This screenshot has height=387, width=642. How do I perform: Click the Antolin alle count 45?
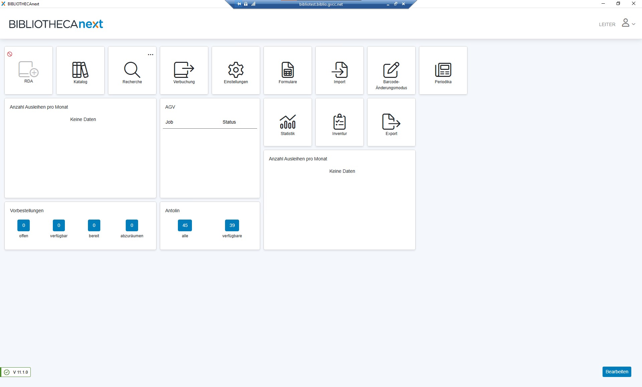pos(185,225)
